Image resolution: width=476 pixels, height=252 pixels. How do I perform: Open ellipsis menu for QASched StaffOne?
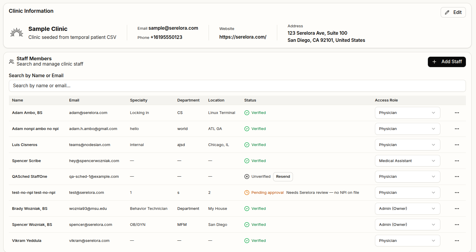[x=457, y=177]
